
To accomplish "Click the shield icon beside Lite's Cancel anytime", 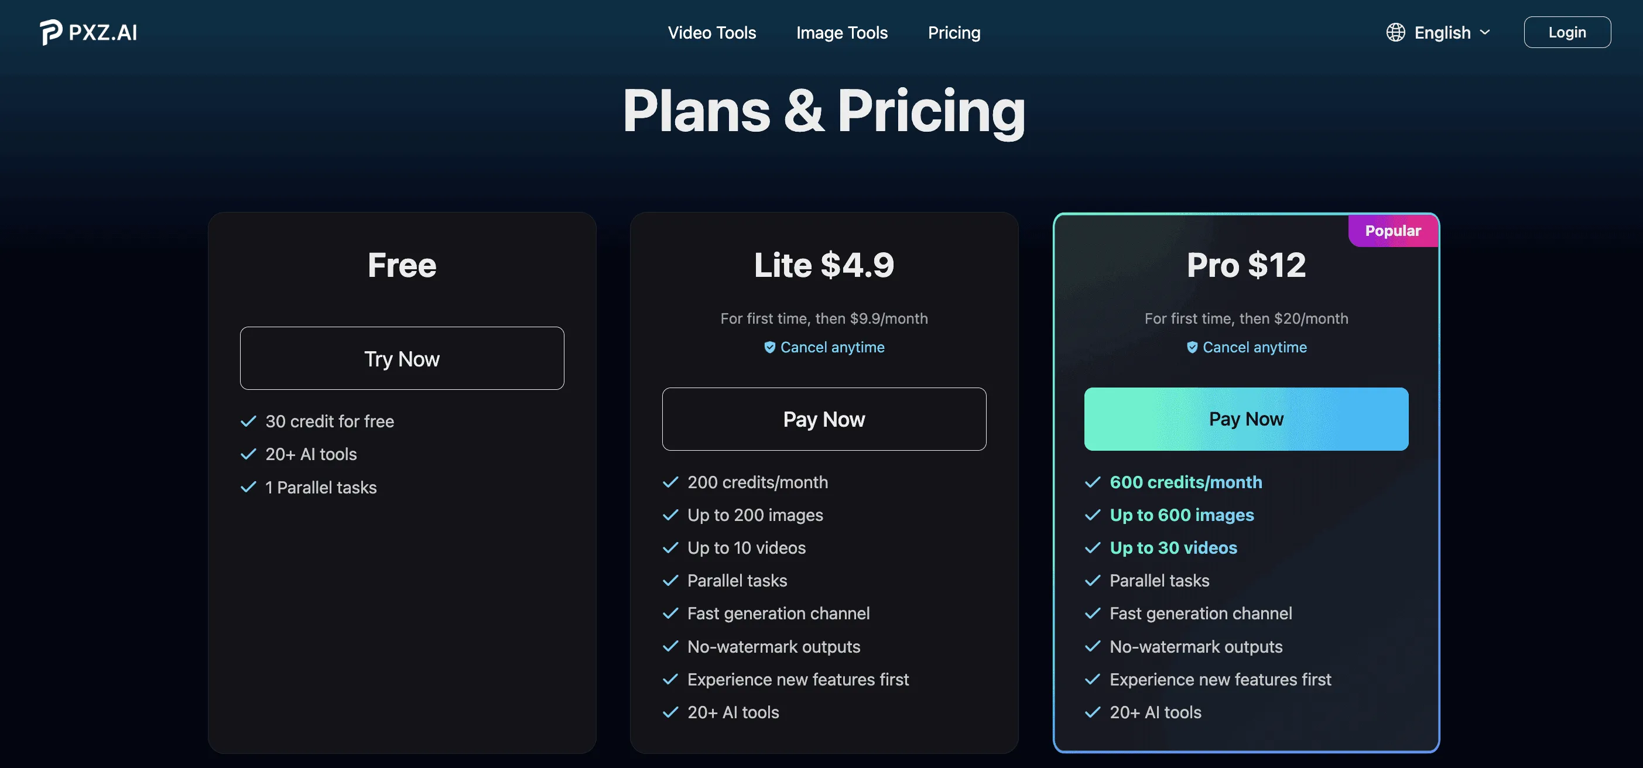I will coord(769,347).
